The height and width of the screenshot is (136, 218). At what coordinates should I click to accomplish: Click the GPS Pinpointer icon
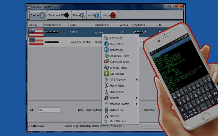coord(106,80)
